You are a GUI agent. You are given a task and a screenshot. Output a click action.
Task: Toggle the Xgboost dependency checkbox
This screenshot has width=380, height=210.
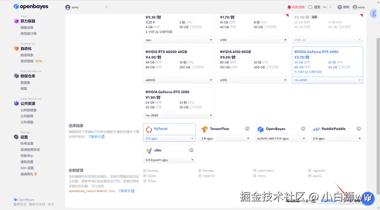(310, 170)
